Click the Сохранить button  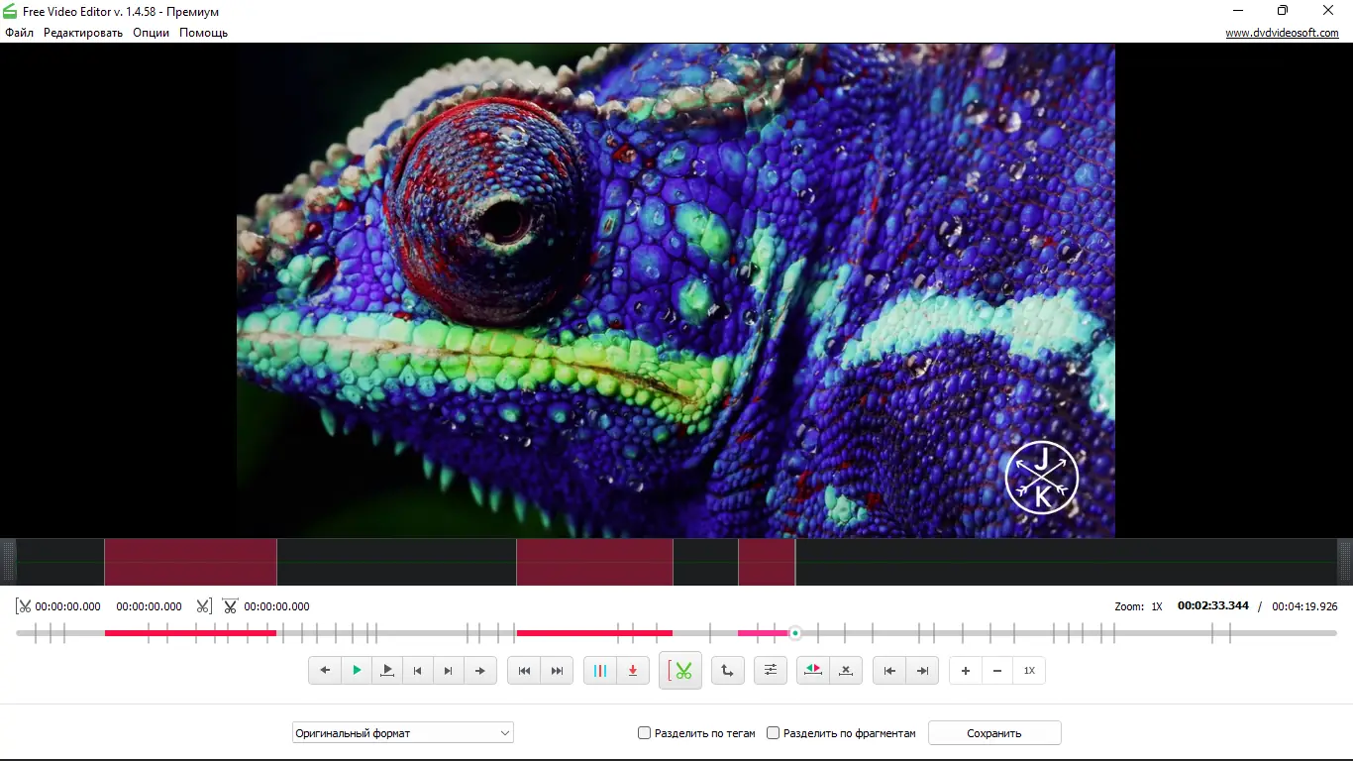[x=993, y=733]
